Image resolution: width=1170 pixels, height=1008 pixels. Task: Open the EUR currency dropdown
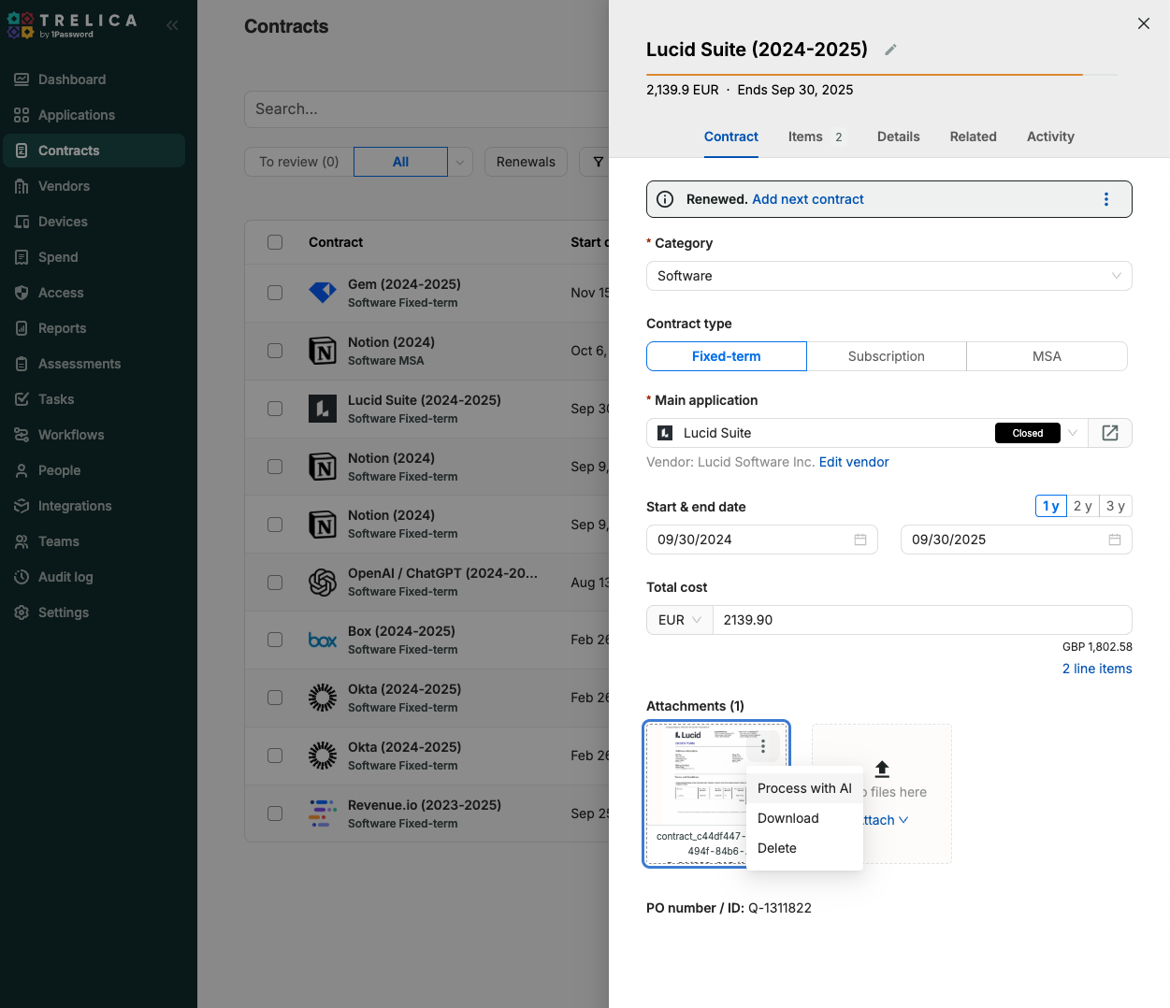(679, 620)
